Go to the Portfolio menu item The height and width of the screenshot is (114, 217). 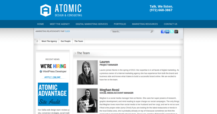pos(120,24)
